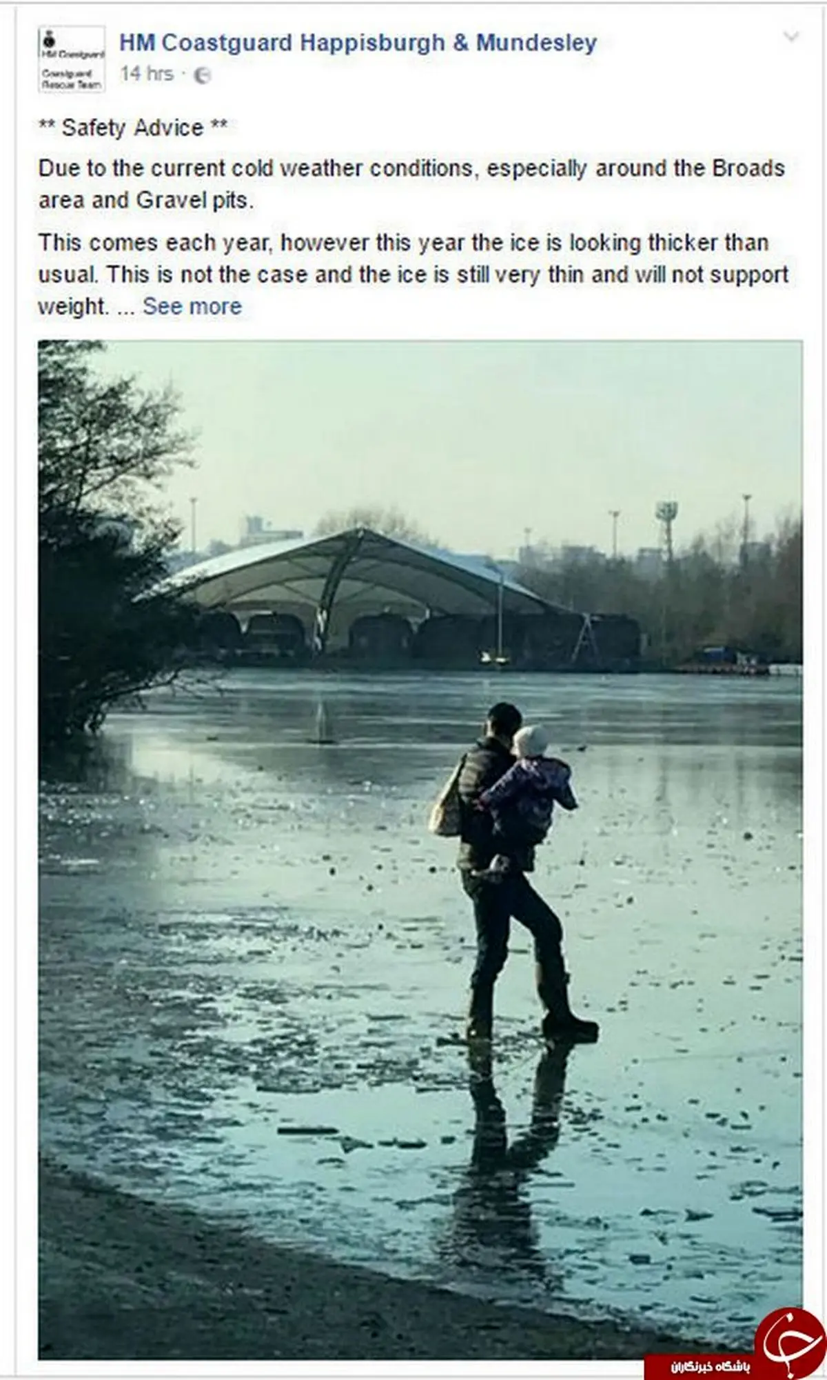Screen dimensions: 827x1380
Task: Click the "14 hrs" post timestamp
Action: pyautogui.click(x=147, y=74)
